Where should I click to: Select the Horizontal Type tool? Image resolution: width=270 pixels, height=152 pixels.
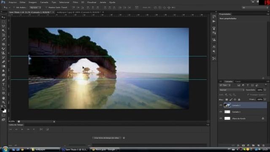tap(3, 84)
